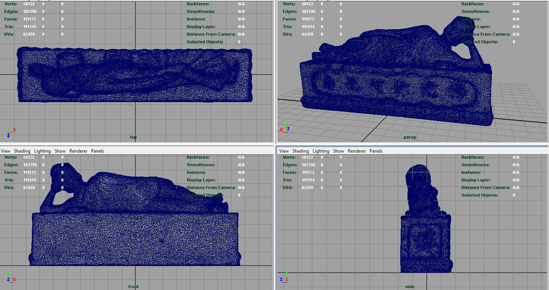
Task: Click the Backfaces label in the side view
Action: tap(472, 157)
